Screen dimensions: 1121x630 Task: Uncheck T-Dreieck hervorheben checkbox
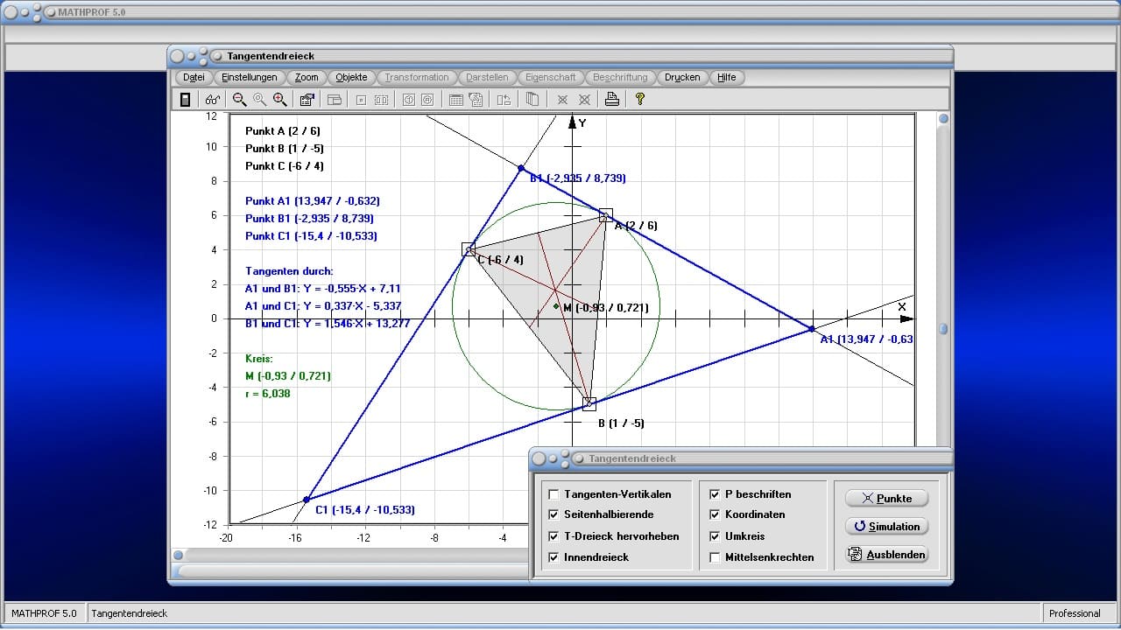(553, 536)
